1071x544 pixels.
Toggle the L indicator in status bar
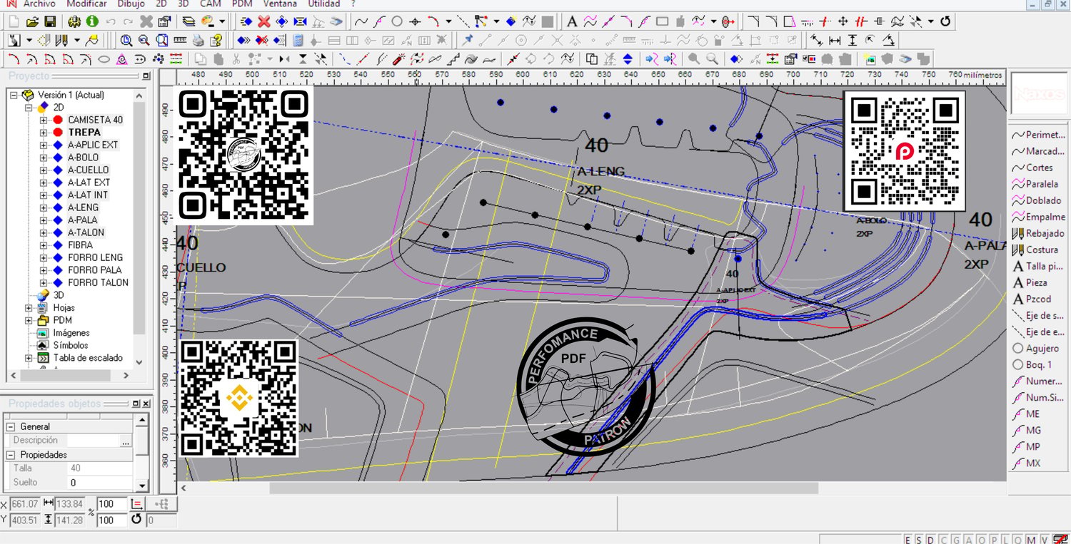coord(1005,540)
